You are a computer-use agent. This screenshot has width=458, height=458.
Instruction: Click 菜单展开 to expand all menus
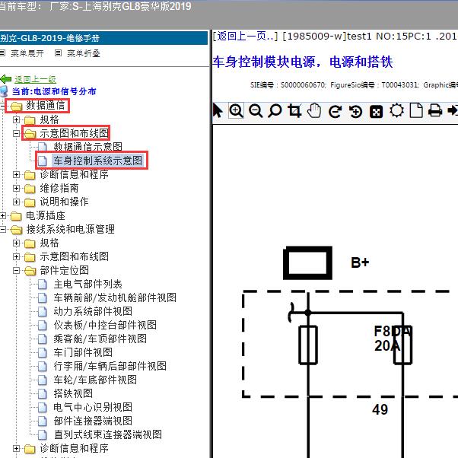27,53
